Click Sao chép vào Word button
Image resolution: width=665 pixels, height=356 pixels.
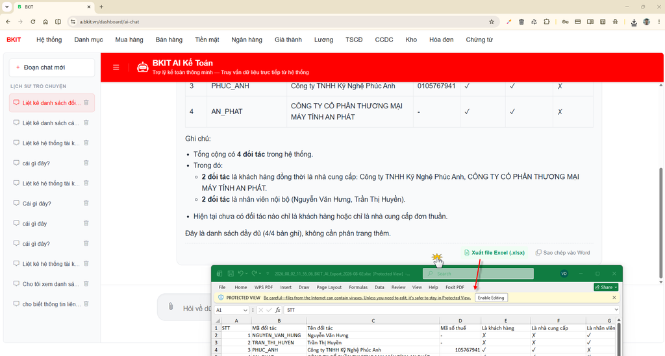563,253
